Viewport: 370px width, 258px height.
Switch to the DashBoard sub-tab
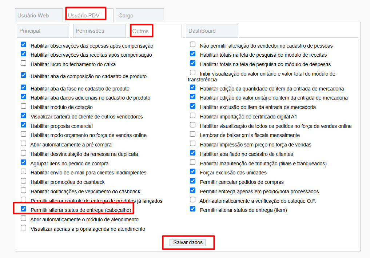tap(212, 31)
